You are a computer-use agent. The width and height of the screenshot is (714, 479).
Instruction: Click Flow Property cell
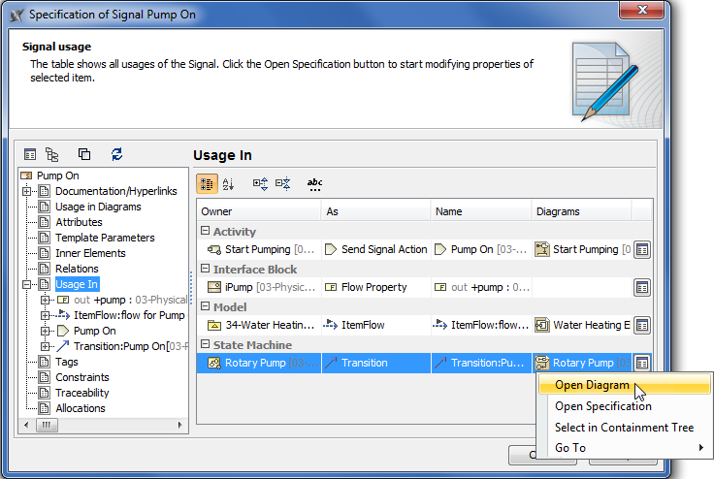coord(376,287)
